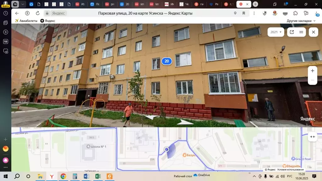Zoom in the panorama with the plus button
The height and width of the screenshot is (181, 322).
tap(312, 71)
